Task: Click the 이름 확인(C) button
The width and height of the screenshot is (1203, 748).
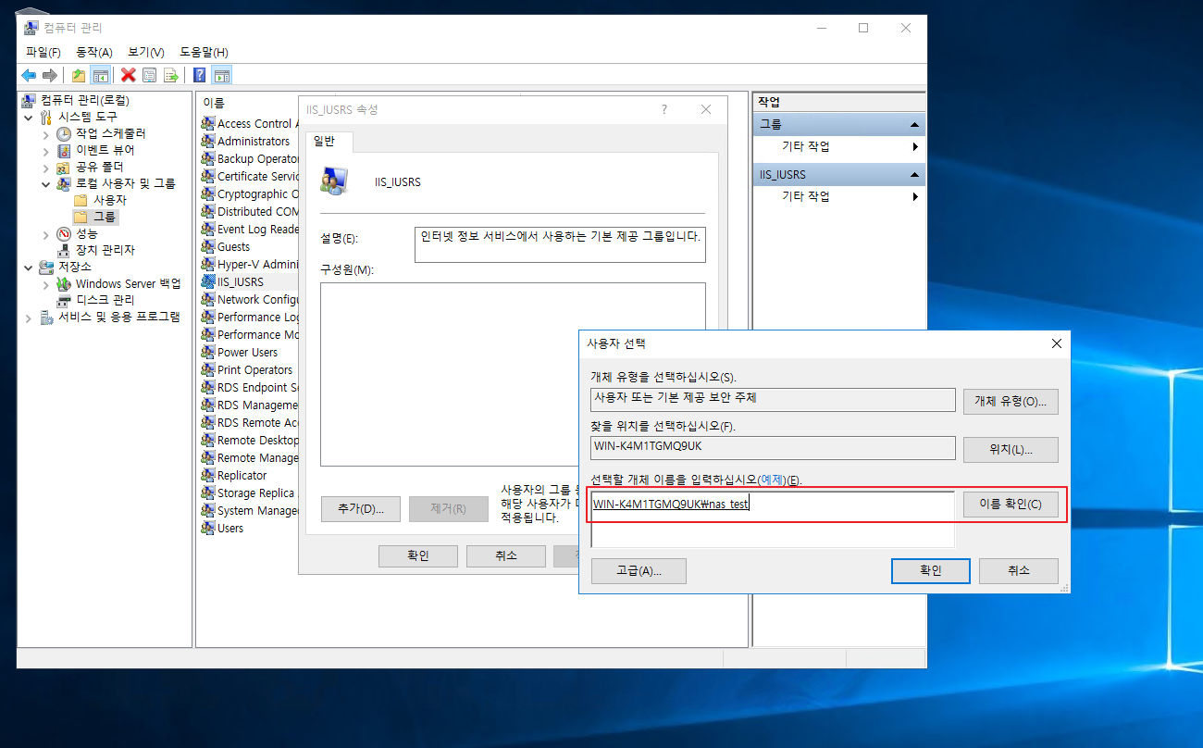Action: pos(1010,505)
